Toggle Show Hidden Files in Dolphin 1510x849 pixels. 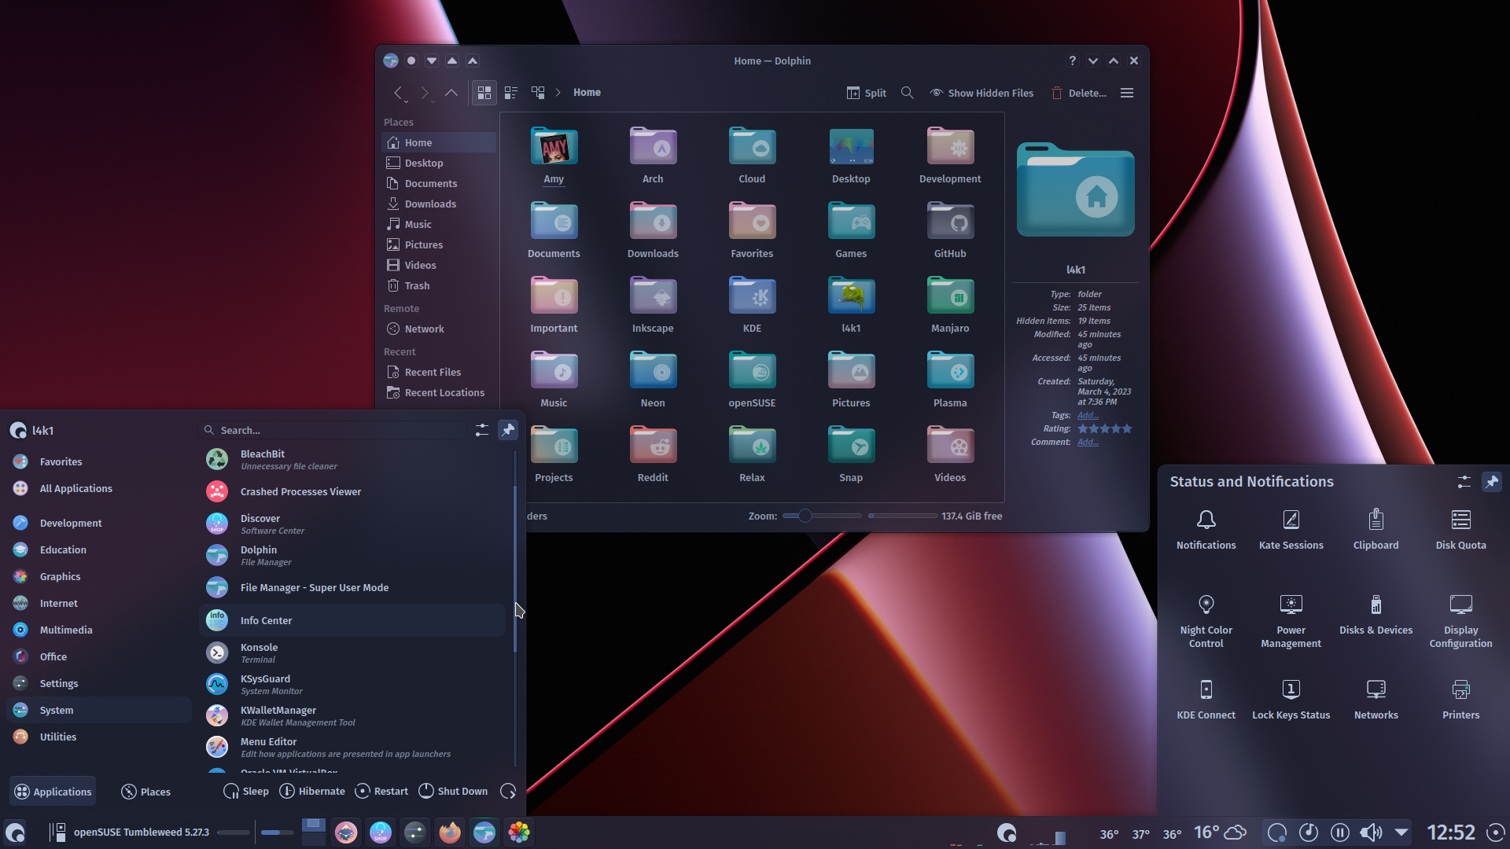[981, 93]
